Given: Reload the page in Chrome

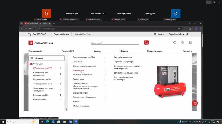Looking at the screenshot, I should (x=30, y=29).
